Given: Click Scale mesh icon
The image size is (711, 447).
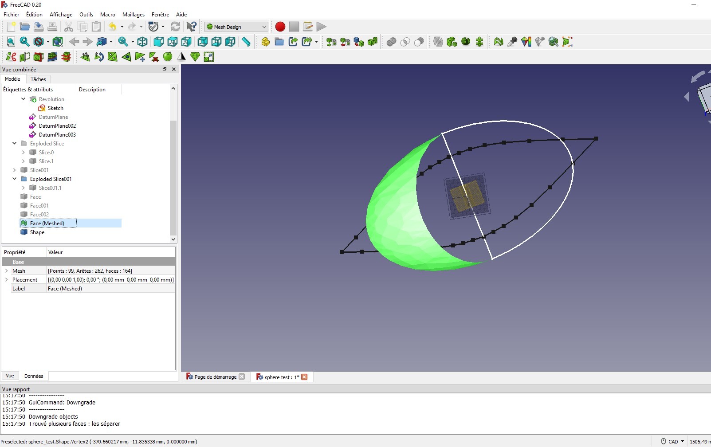Looking at the screenshot, I should pos(209,57).
